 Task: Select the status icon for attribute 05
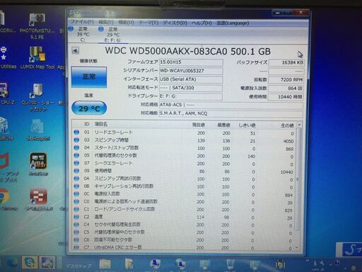pos(76,155)
